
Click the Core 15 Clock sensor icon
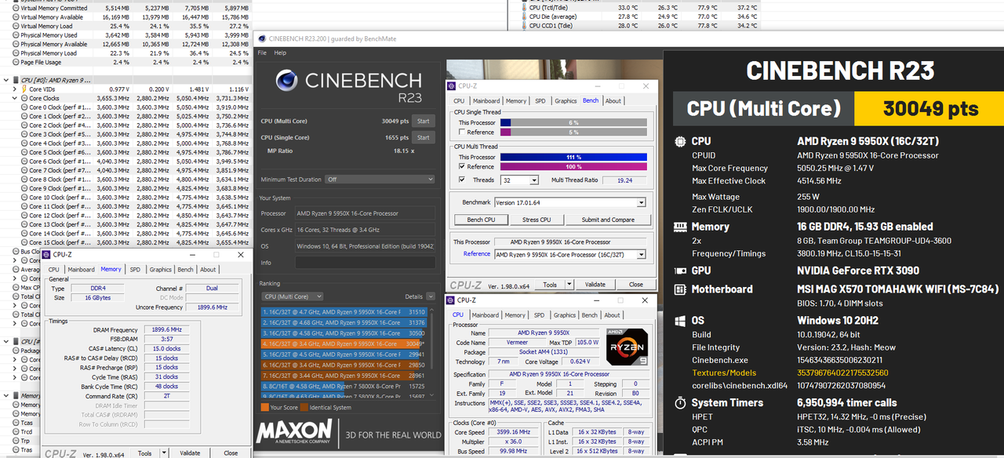[24, 242]
